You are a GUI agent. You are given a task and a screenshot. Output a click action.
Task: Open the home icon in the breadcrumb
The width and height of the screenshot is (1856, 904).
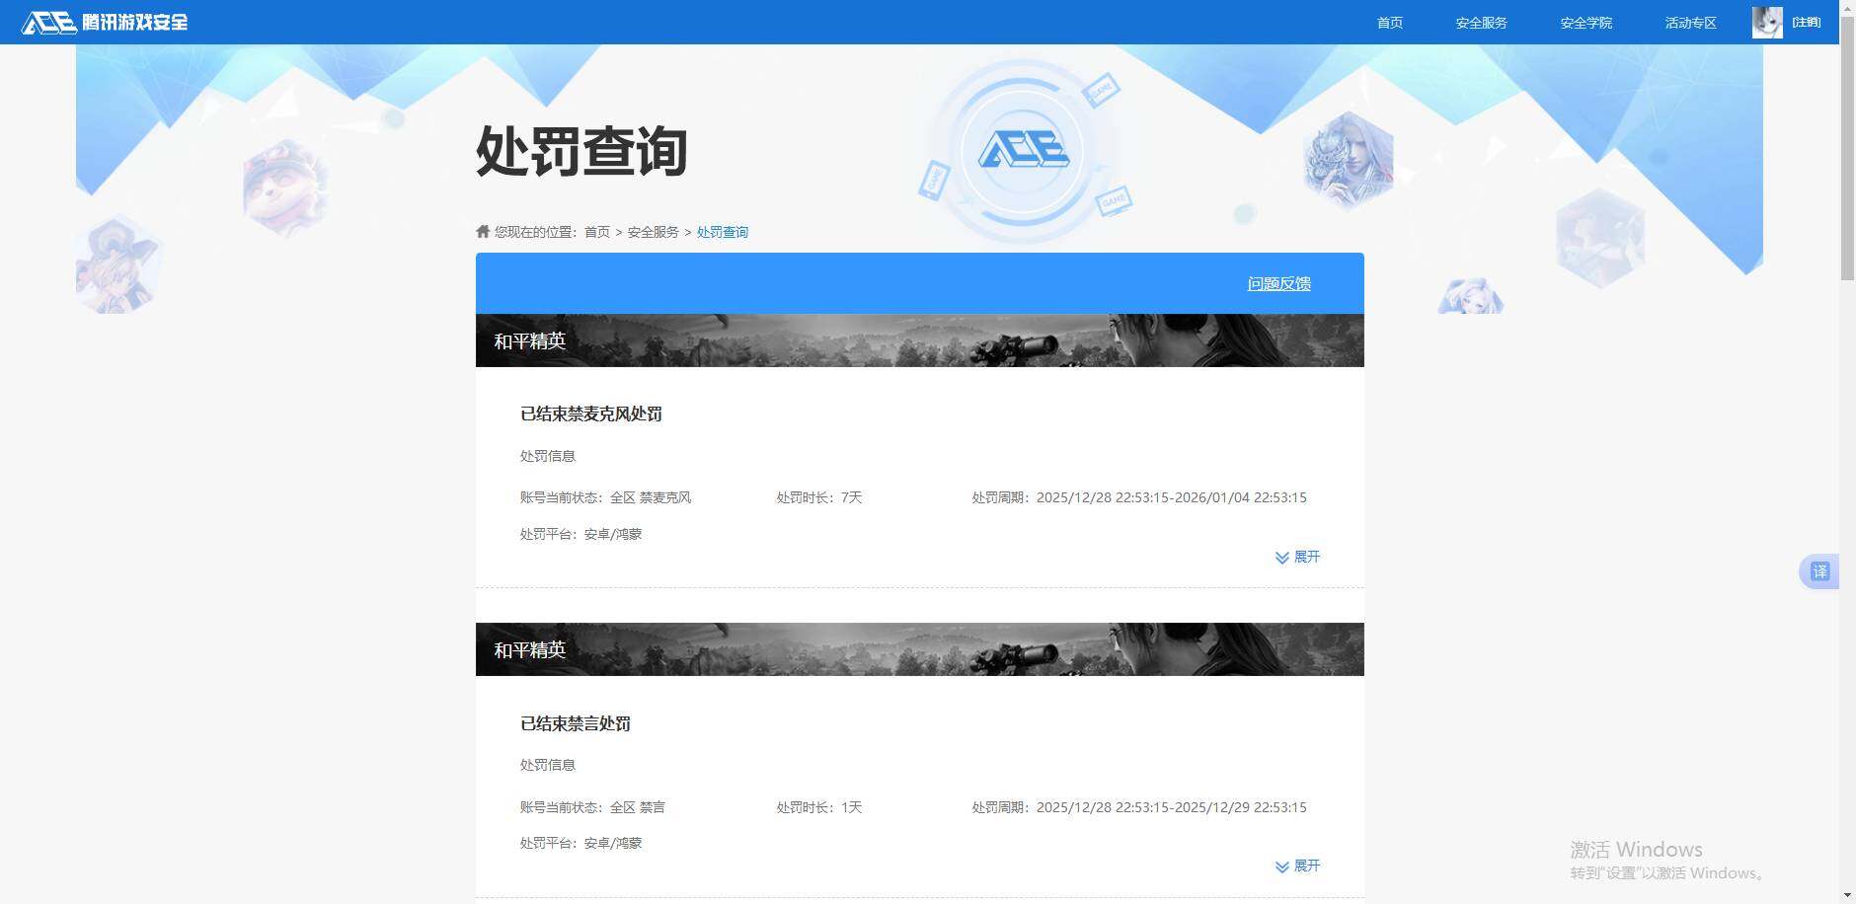point(481,231)
